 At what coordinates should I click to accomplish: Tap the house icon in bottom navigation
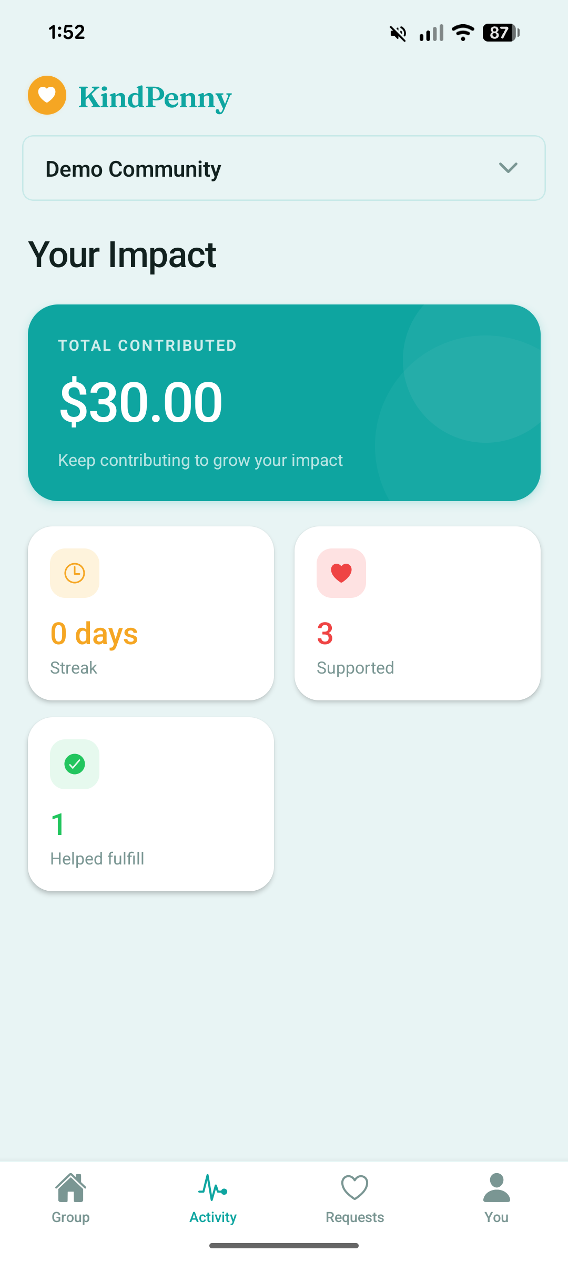[71, 1187]
